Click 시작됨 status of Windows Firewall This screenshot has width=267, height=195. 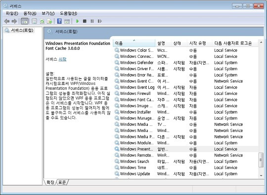pos(179,93)
